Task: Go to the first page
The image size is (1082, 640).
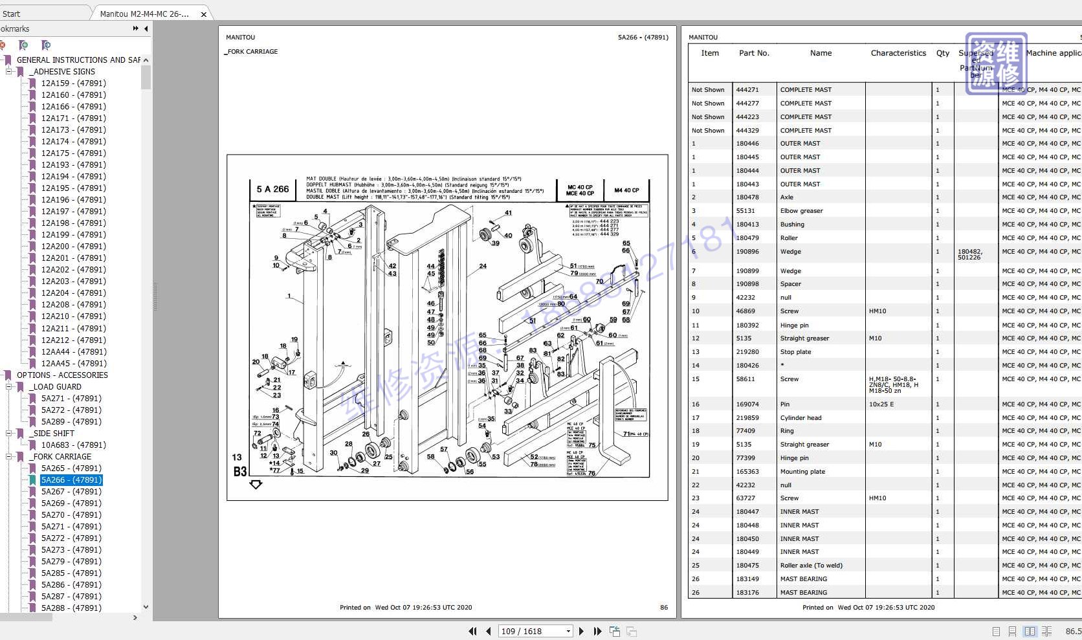Action: pos(472,631)
